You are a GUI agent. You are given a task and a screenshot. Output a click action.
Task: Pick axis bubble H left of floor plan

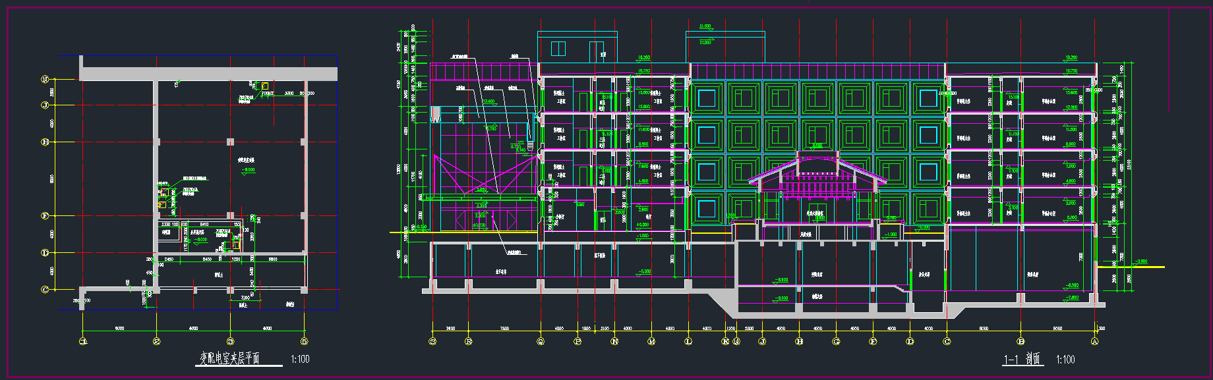[45, 142]
